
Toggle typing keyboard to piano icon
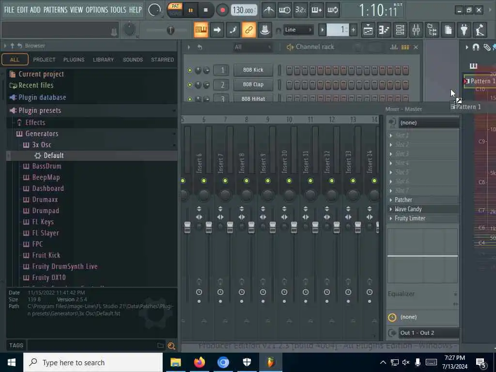tap(201, 30)
